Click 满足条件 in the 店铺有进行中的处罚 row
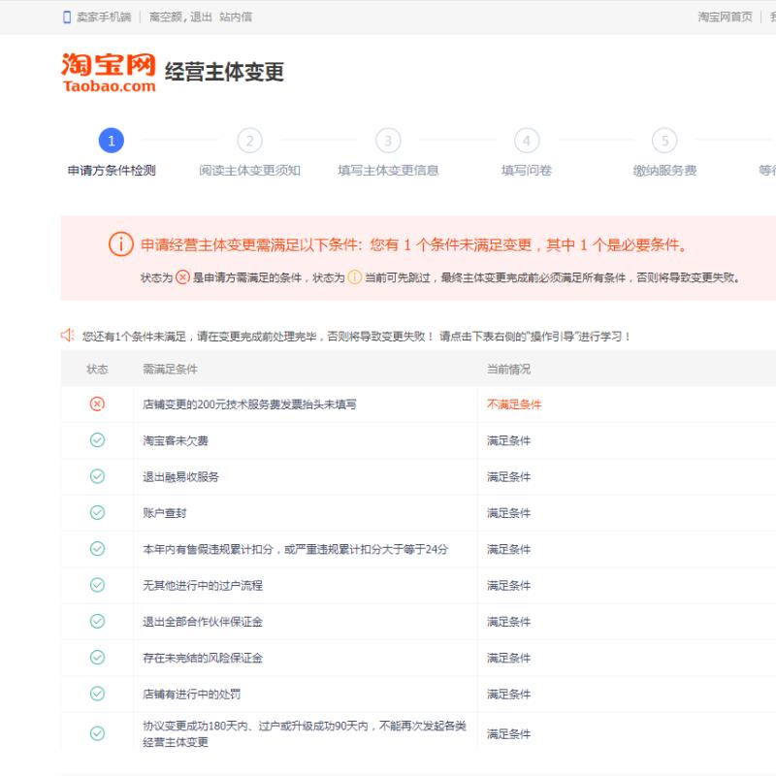Viewport: 776px width, 776px height. point(508,694)
